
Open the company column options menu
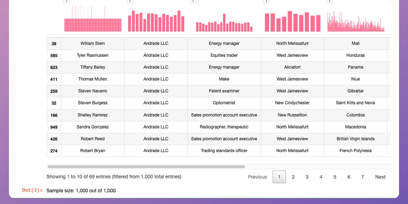pyautogui.click(x=130, y=2)
